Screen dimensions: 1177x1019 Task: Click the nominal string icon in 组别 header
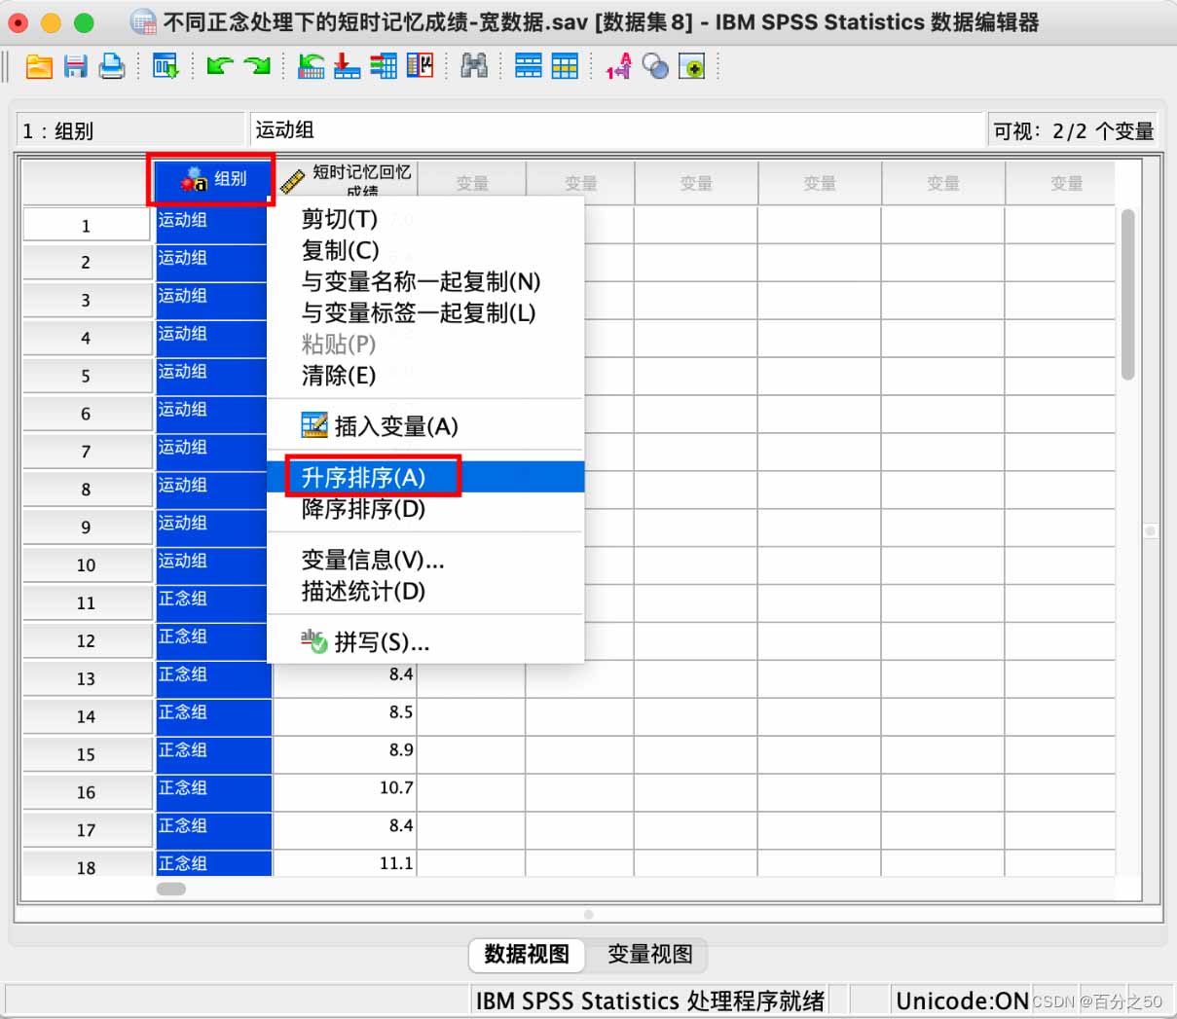coord(194,178)
